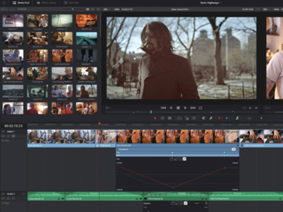Mute the Audio 1 track

[24, 198]
